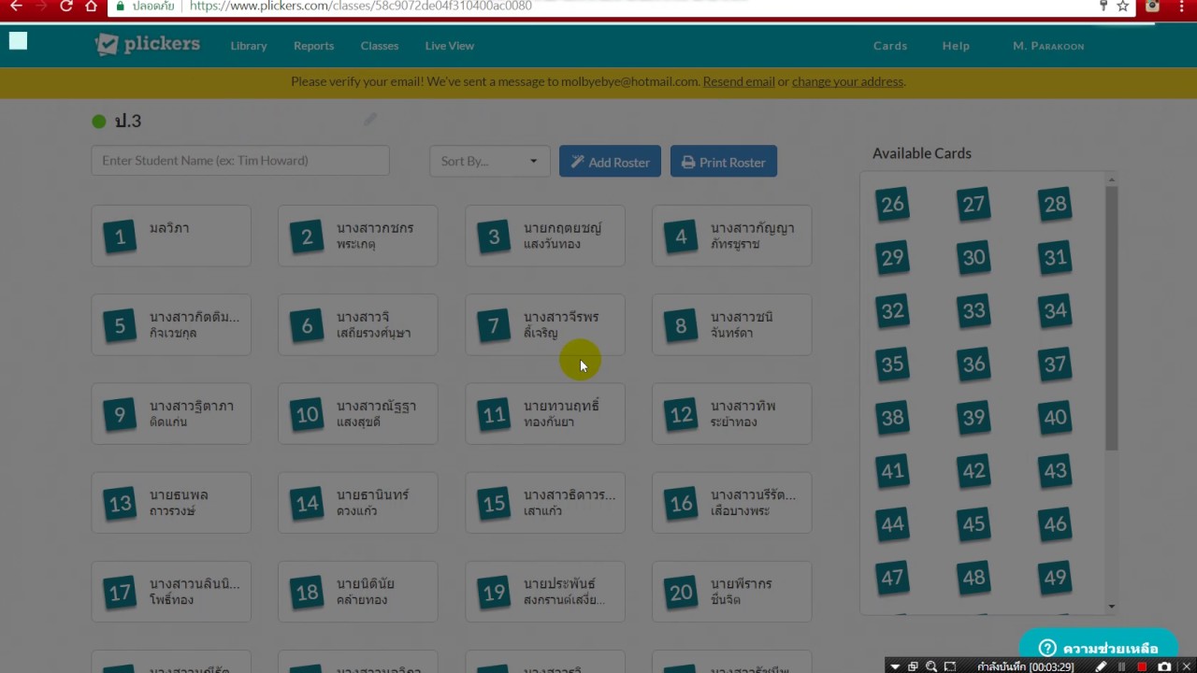Click the Resend email link
This screenshot has height=673, width=1197.
(739, 81)
